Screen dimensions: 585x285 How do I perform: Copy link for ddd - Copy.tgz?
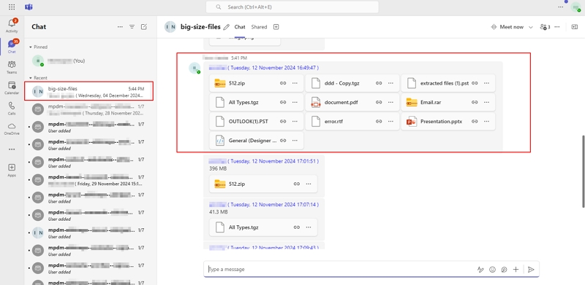coord(379,83)
